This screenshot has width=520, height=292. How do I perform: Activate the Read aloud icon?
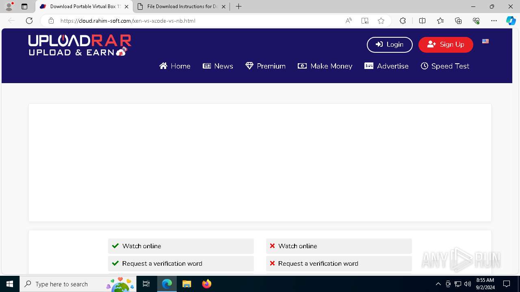pyautogui.click(x=349, y=21)
